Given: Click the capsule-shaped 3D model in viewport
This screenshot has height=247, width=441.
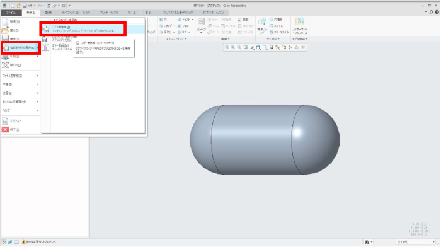Looking at the screenshot, I should pyautogui.click(x=265, y=140).
